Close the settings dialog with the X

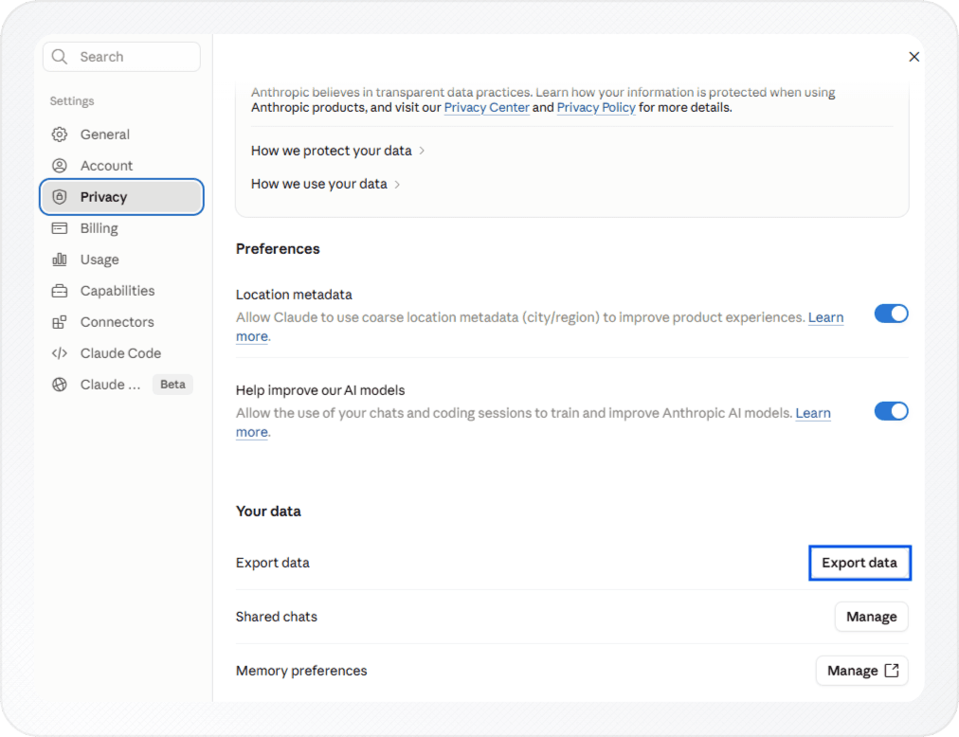click(x=914, y=57)
